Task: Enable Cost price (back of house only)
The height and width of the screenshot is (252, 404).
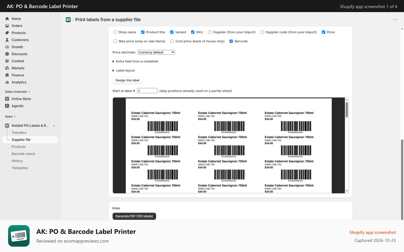Action: (x=172, y=41)
